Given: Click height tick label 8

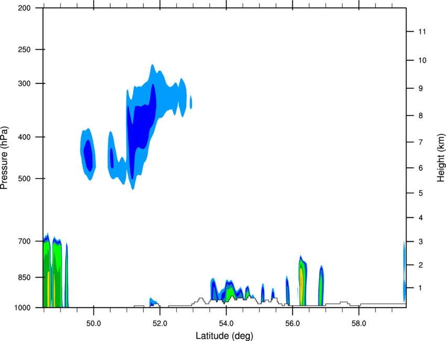Looking at the screenshot, I should point(421,116).
